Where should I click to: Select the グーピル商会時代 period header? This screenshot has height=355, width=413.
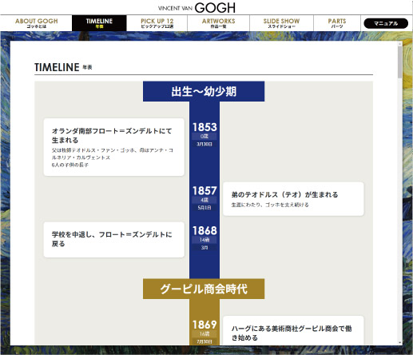pyautogui.click(x=204, y=289)
